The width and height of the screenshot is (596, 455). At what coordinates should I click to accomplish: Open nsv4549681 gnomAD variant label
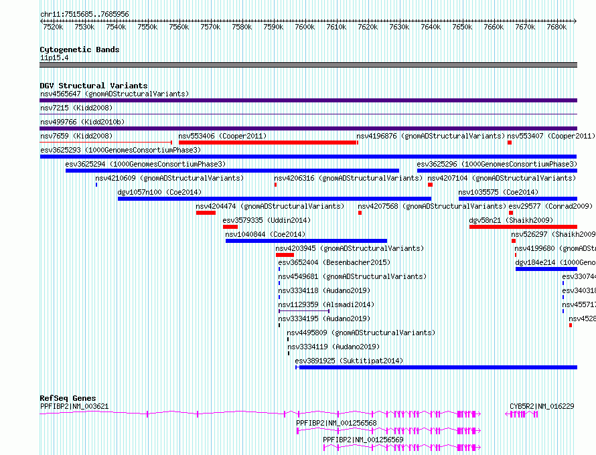pos(352,276)
